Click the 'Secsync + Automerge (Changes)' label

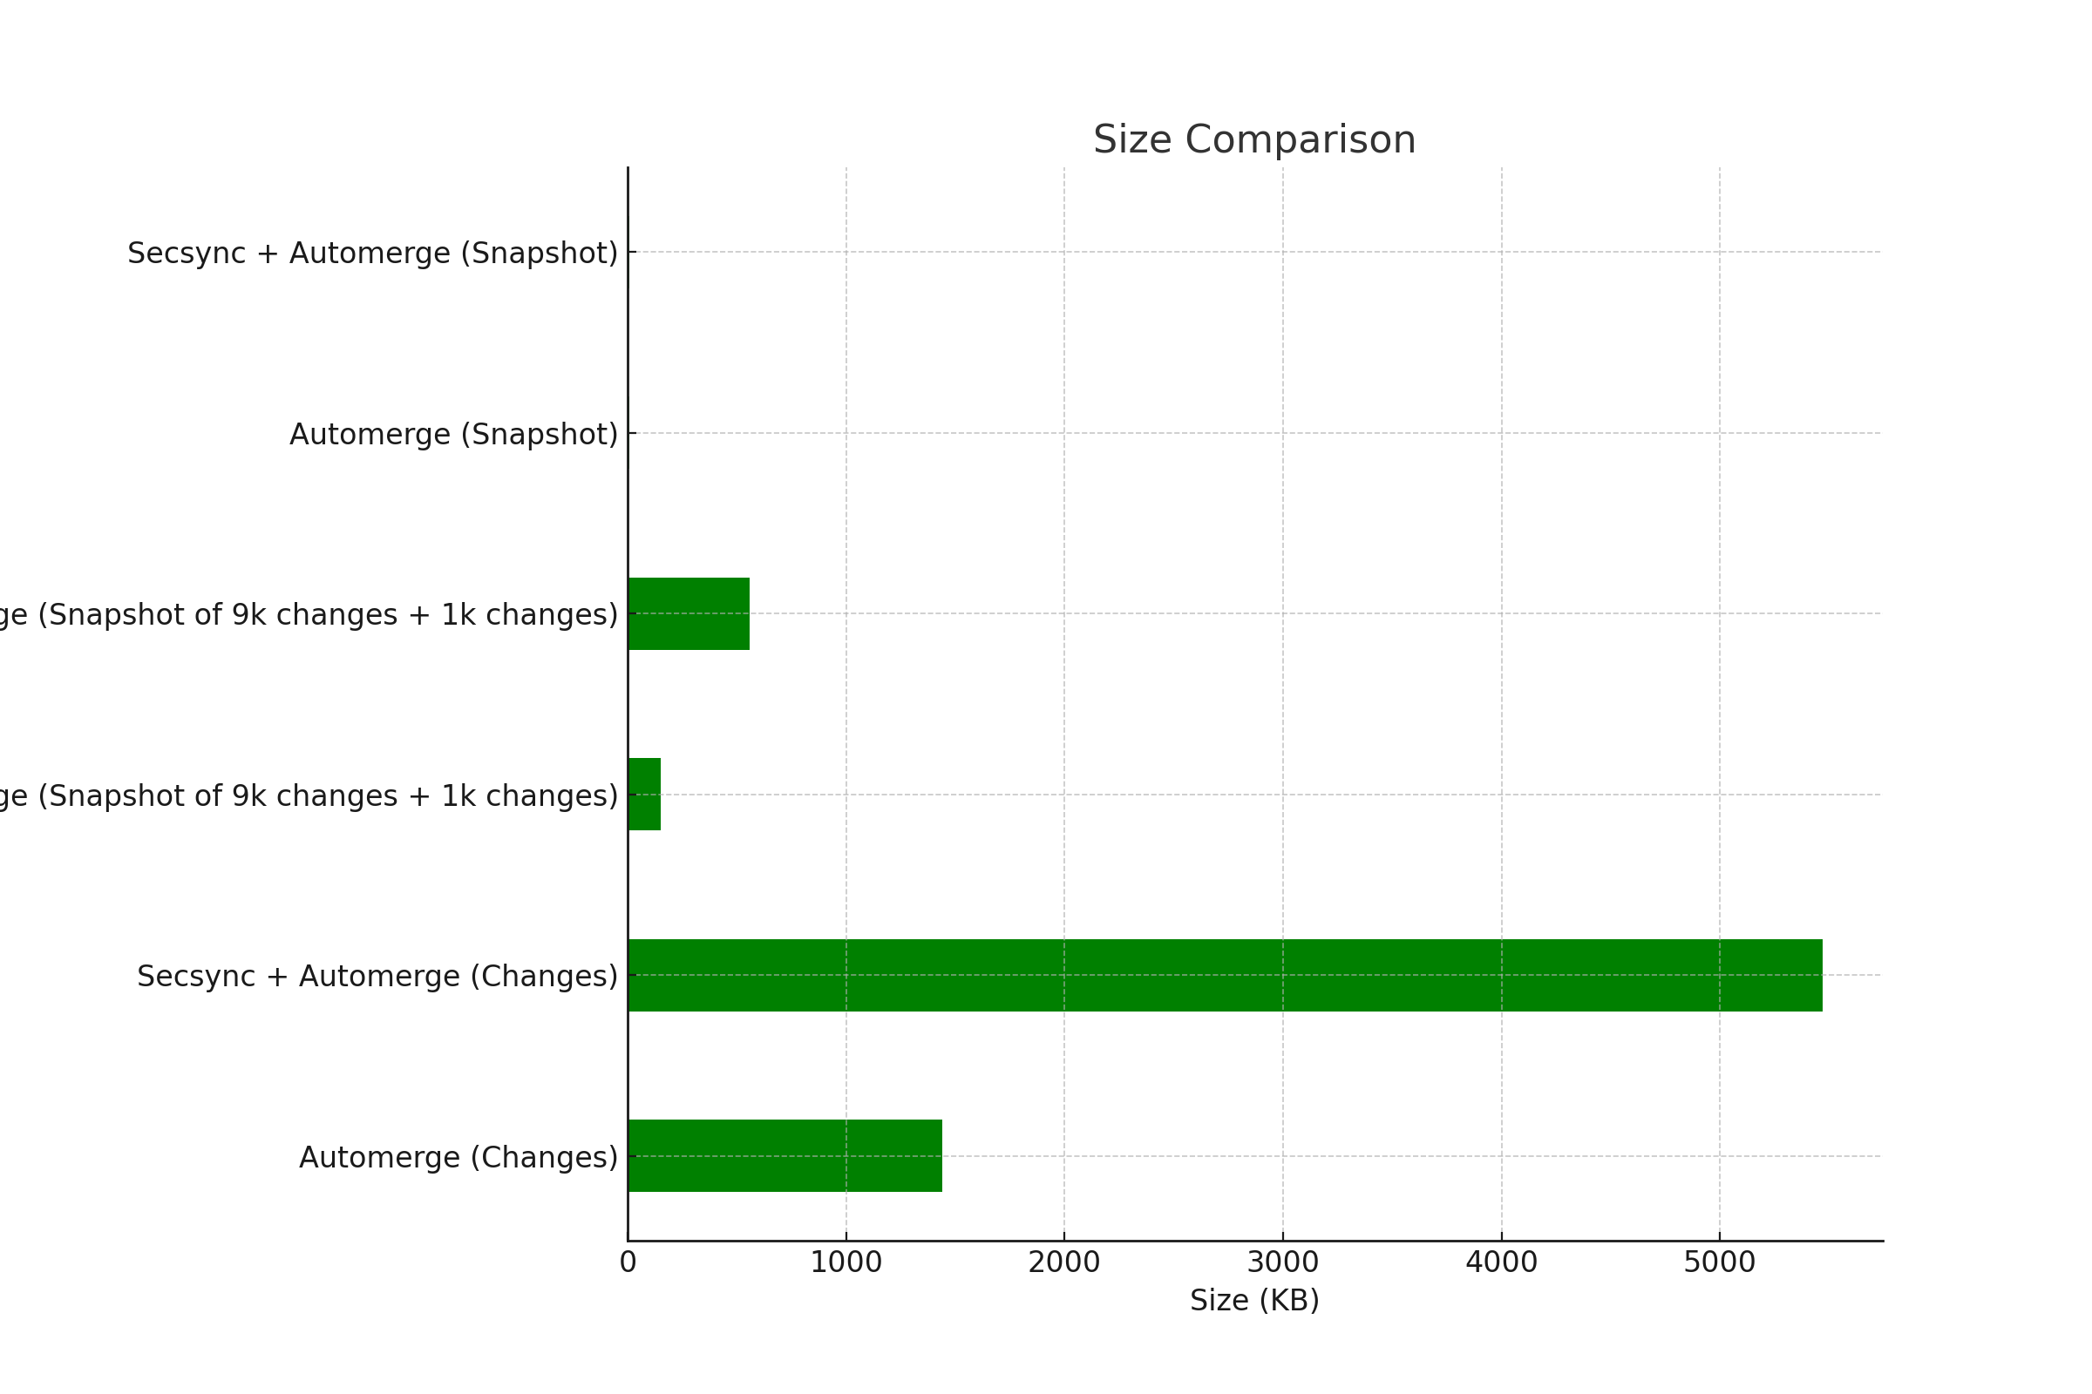coord(377,976)
